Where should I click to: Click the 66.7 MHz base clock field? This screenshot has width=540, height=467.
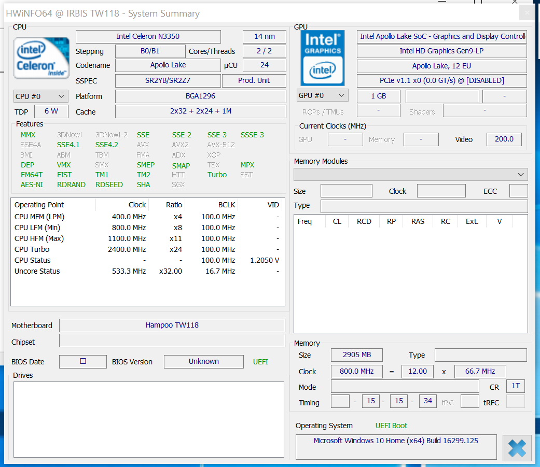480,371
